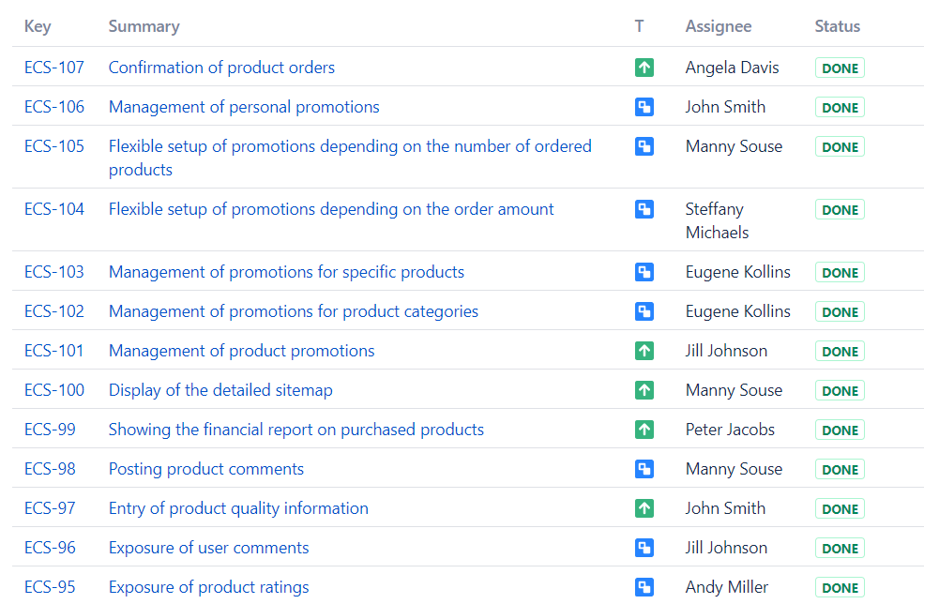The height and width of the screenshot is (604, 939).
Task: Click the blue subtask icon for ECS-106
Action: 644,107
